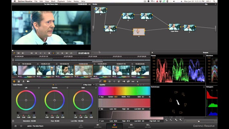Screen dimensions: 229x129
Task: Open the 3 Way Color mode dropdown
Action: click(89, 85)
